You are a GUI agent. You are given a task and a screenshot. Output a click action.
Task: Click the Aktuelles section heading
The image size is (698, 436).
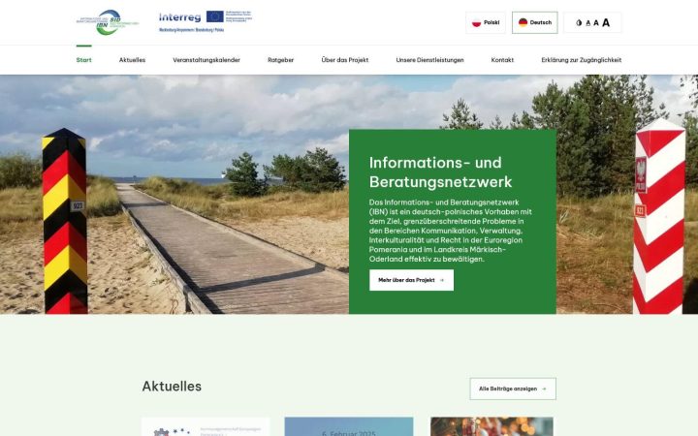pos(172,387)
